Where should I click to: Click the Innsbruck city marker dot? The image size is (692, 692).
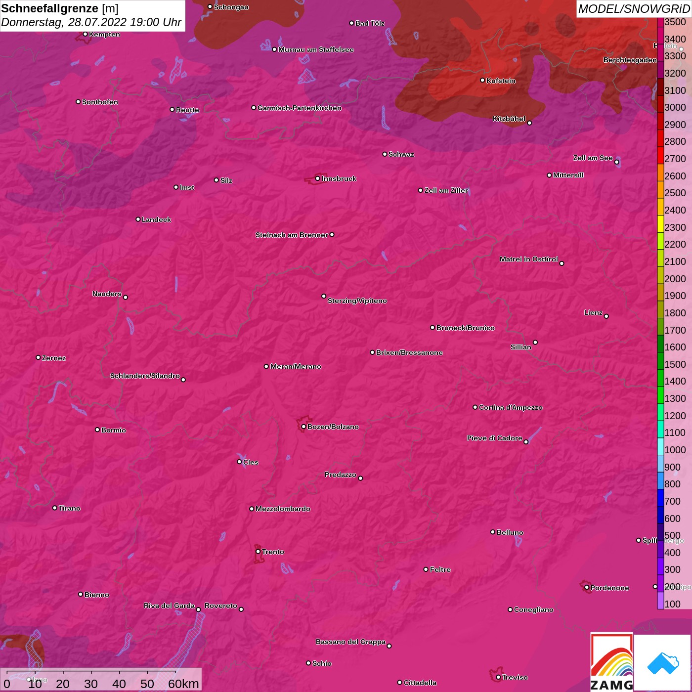(317, 178)
